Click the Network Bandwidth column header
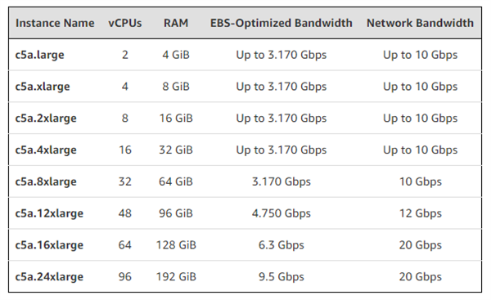This screenshot has height=300, width=491. (421, 23)
